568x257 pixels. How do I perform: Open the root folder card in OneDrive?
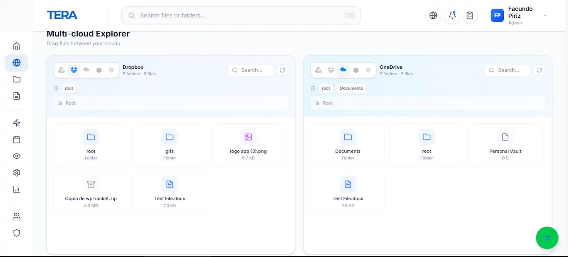pyautogui.click(x=427, y=145)
